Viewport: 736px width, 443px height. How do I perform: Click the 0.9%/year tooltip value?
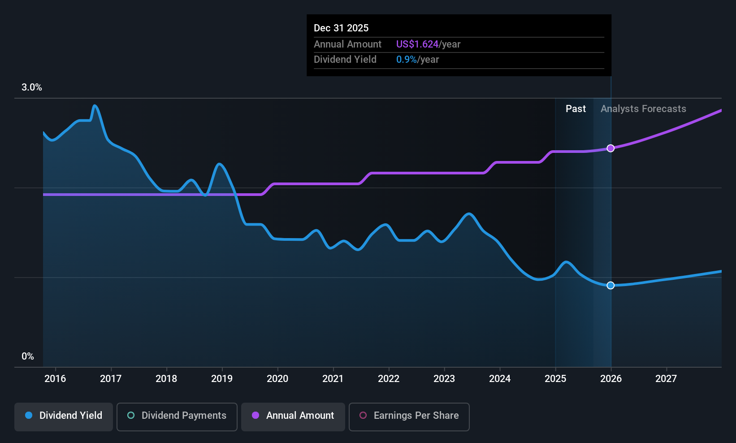pyautogui.click(x=417, y=60)
